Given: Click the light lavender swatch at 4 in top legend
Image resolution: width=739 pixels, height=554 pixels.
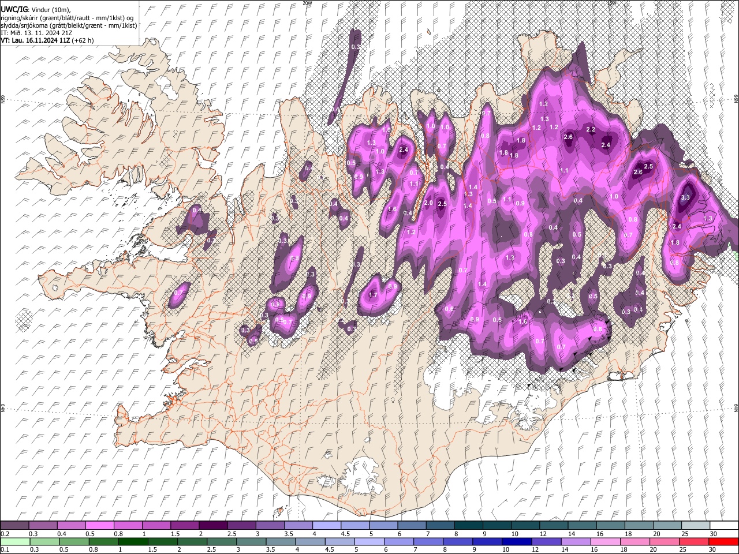Looking at the screenshot, I should point(327,525).
